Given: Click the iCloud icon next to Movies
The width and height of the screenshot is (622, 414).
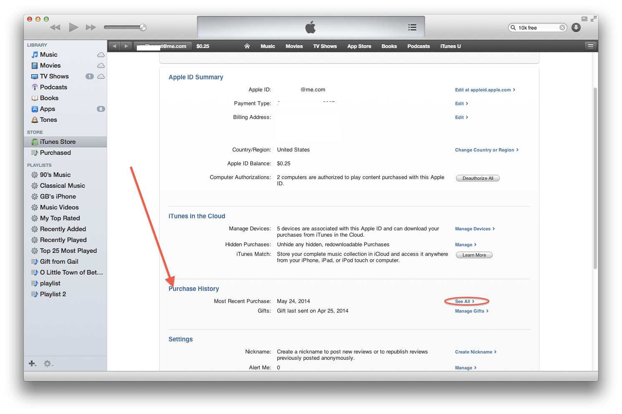Looking at the screenshot, I should pos(101,66).
